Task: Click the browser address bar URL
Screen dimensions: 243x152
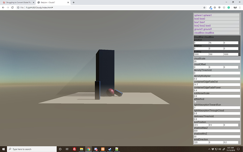Action: coord(39,7)
